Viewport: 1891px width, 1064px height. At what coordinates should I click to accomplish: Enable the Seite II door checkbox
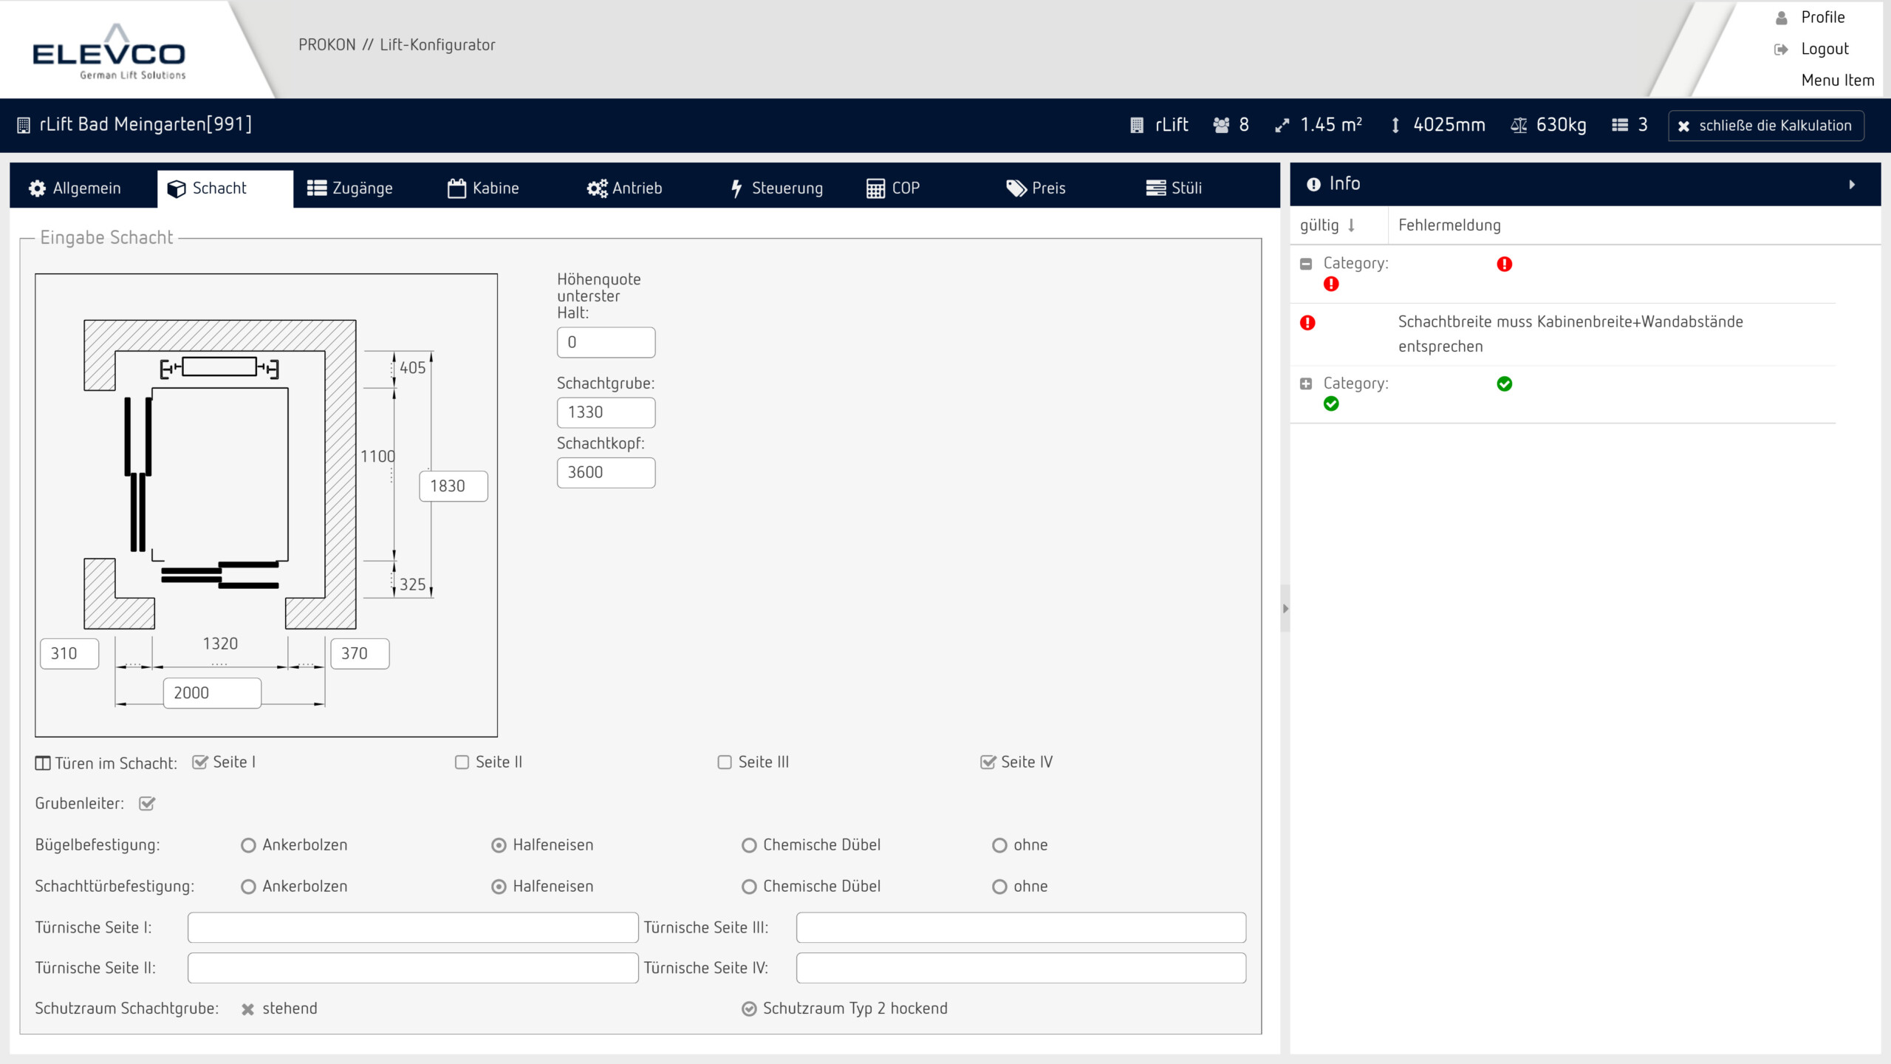[x=462, y=763]
